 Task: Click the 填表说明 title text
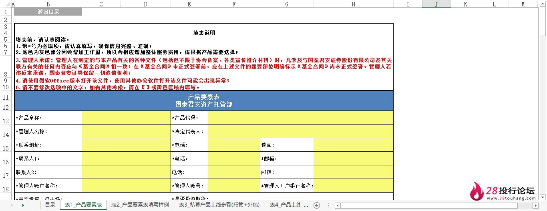tap(204, 33)
